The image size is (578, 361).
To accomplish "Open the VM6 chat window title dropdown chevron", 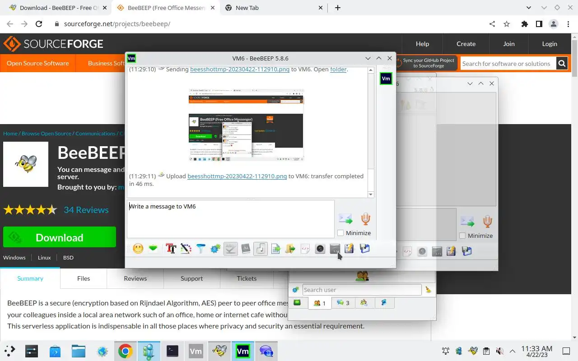I will [368, 58].
